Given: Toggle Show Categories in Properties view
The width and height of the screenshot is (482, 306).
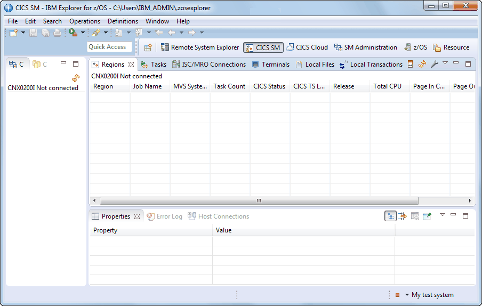Looking at the screenshot, I should 391,216.
